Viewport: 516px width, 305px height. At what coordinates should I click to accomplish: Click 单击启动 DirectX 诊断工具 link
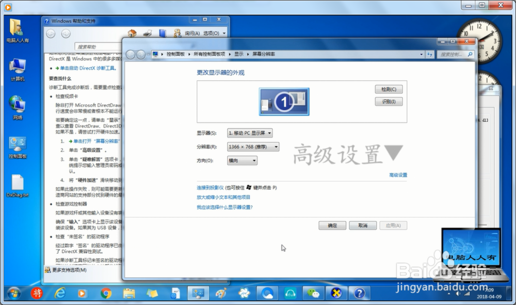[88, 69]
